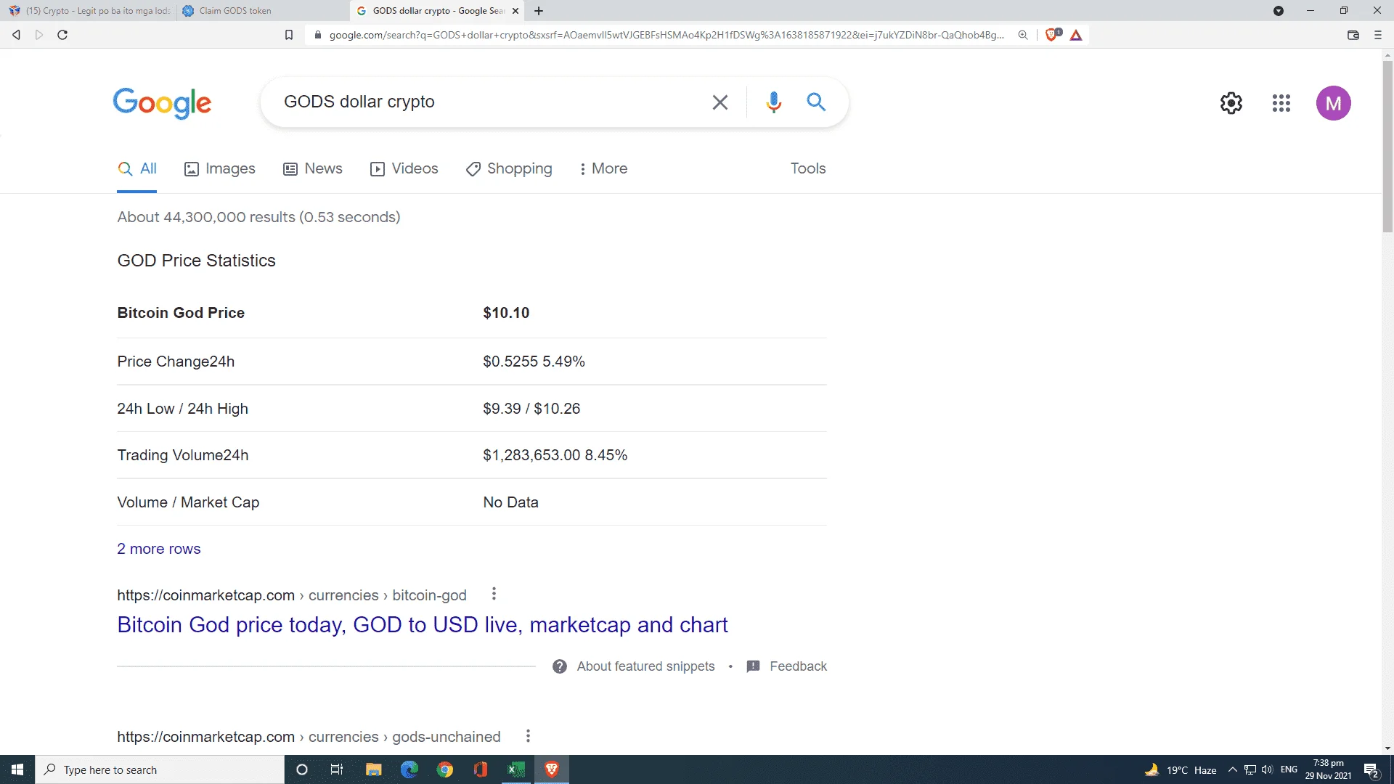Open page zoom indicator in address bar
Screen dimensions: 1394x784
point(1023,35)
